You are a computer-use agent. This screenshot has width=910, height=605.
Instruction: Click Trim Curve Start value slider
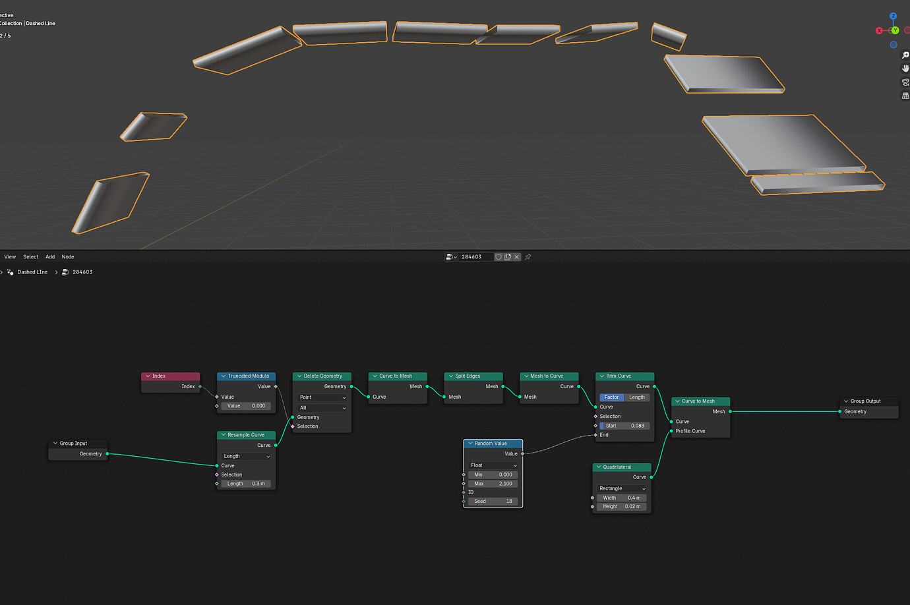[x=624, y=426]
